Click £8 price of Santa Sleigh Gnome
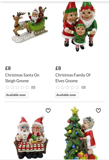The width and height of the screenshot is (109, 160). 8,68
